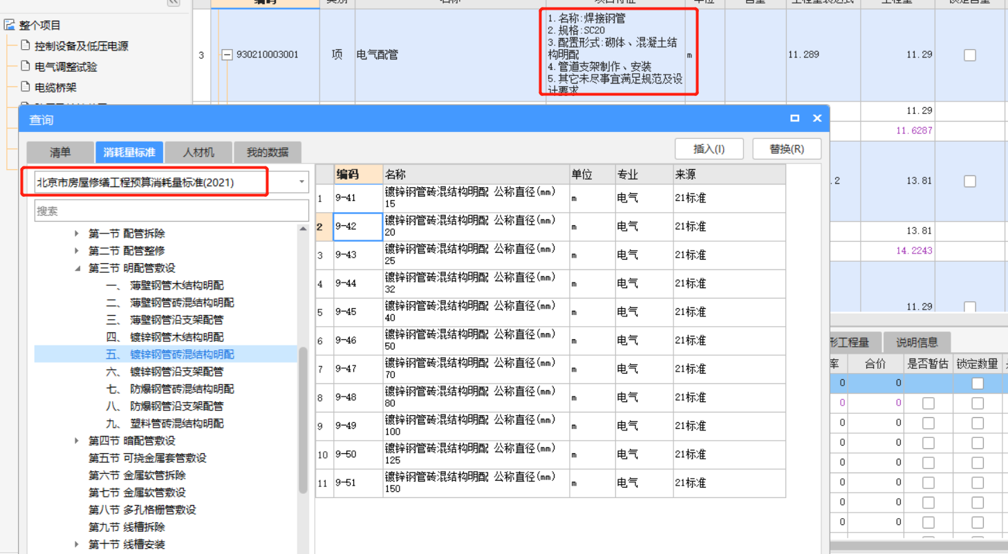Close the 查询 dialog
Screen dimensions: 1008x554
(x=817, y=119)
